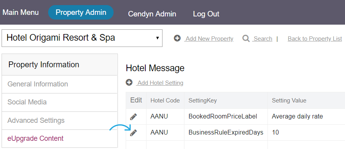Click pencil edit icon for BookedRoomPriceLabel row
The height and width of the screenshot is (149, 345).
pyautogui.click(x=133, y=117)
